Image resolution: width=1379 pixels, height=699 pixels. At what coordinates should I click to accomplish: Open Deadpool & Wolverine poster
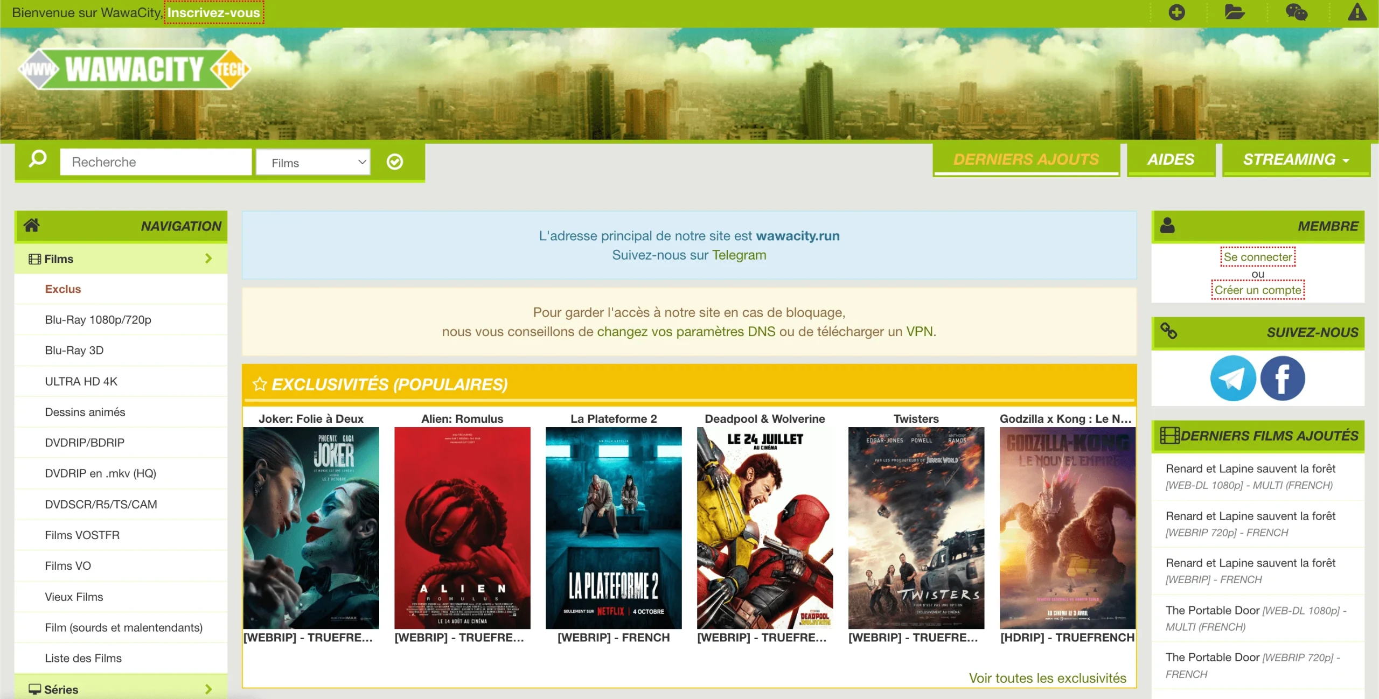click(x=765, y=528)
